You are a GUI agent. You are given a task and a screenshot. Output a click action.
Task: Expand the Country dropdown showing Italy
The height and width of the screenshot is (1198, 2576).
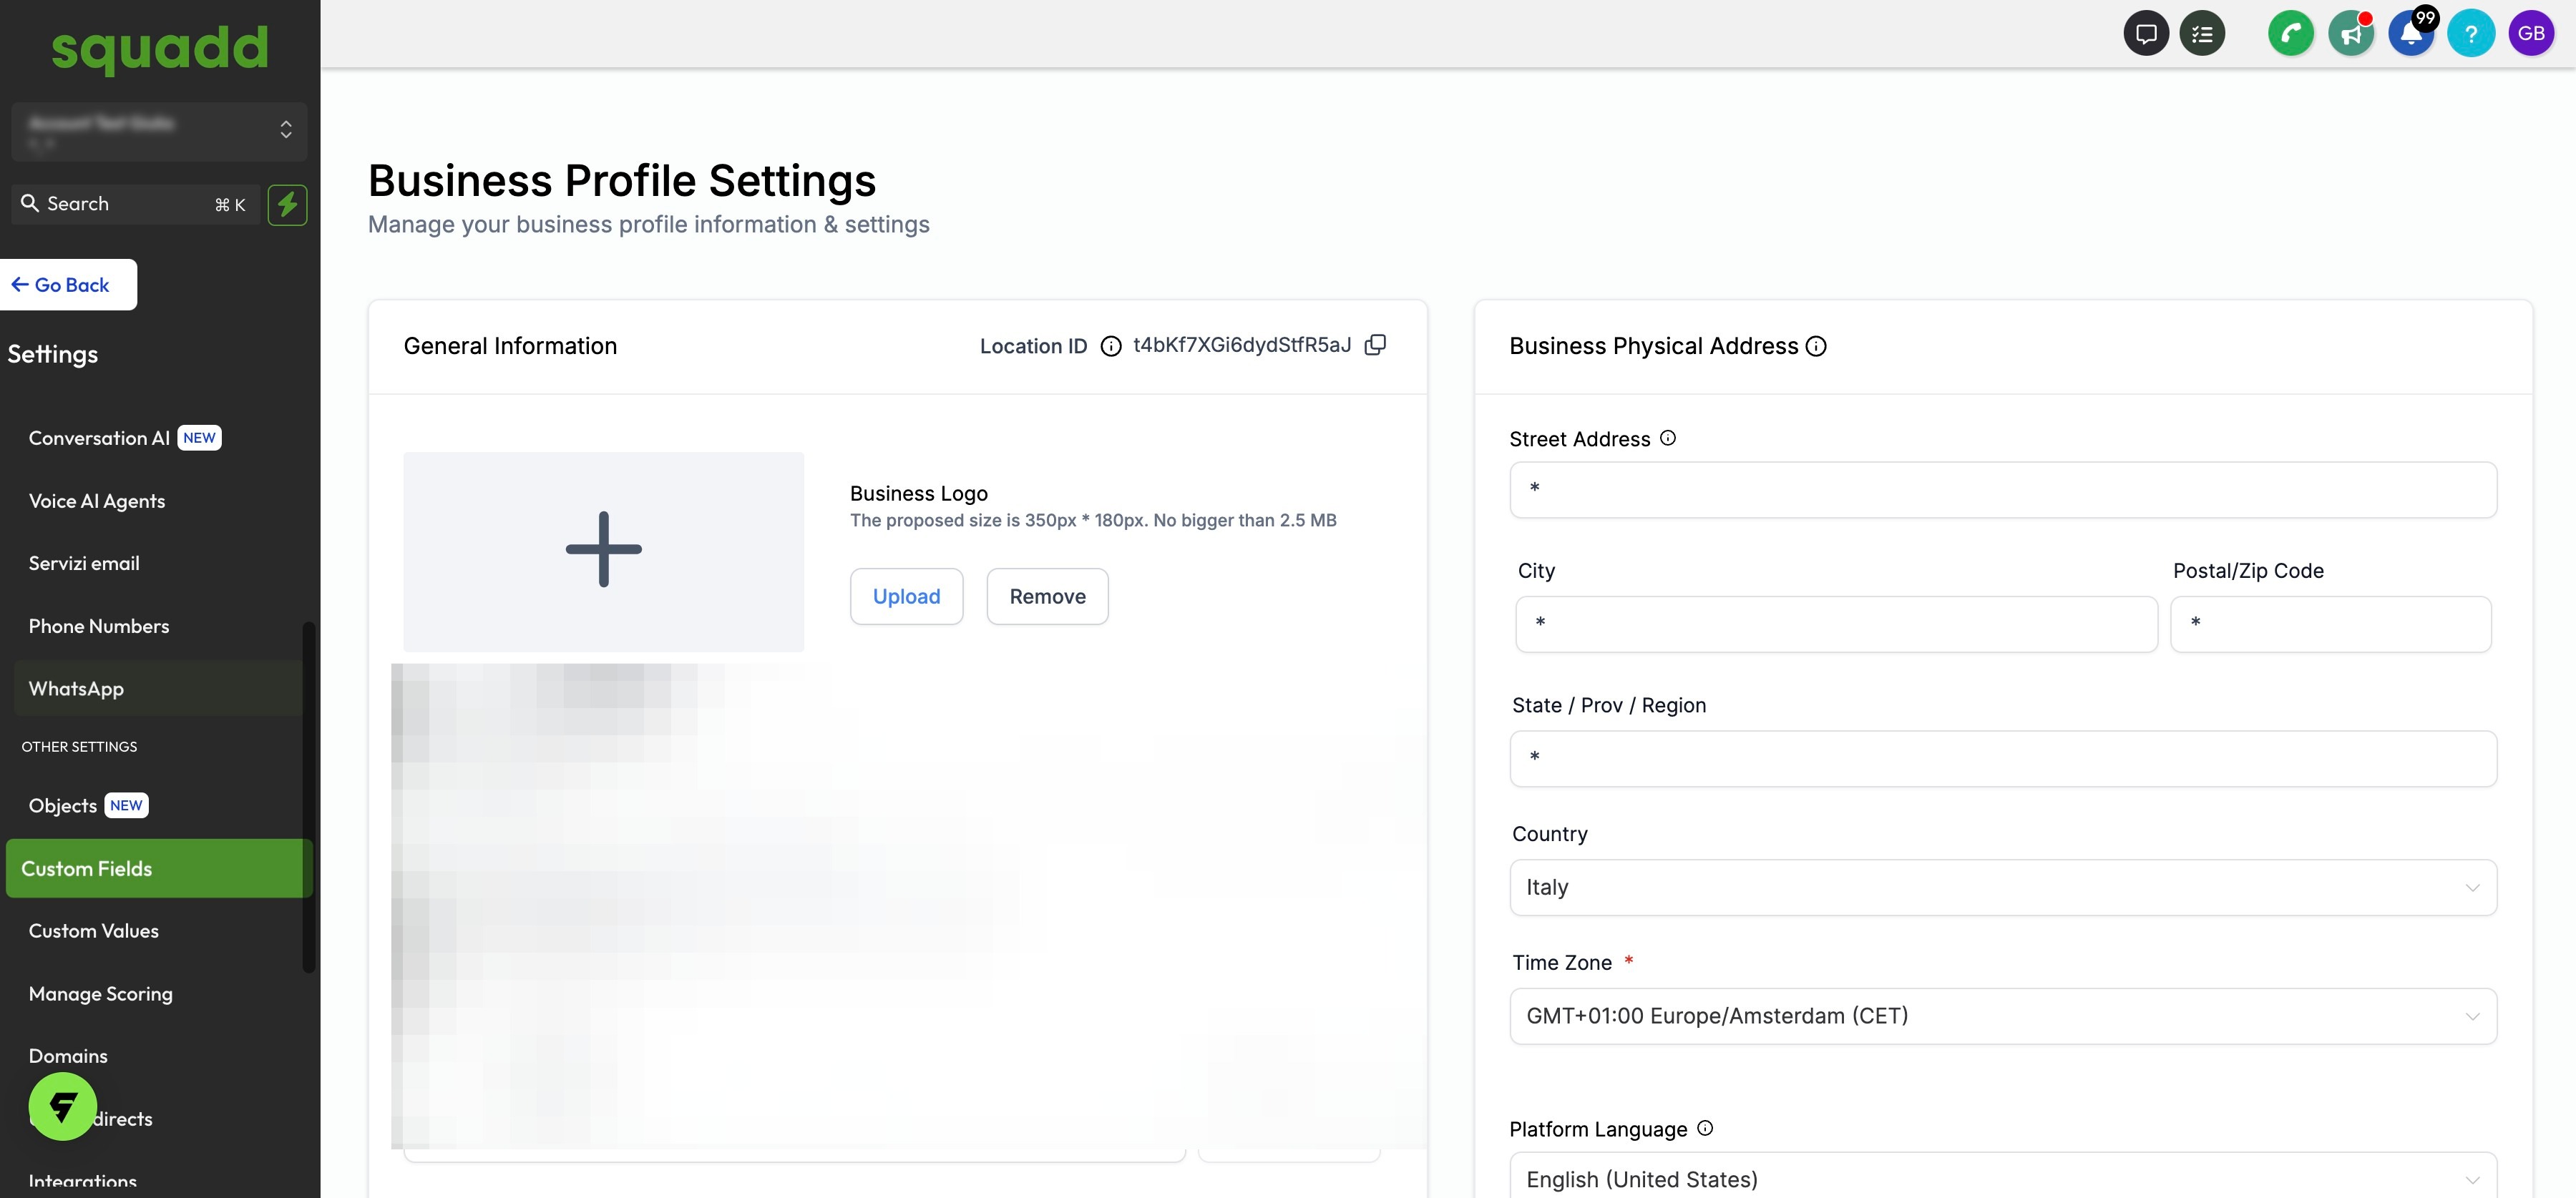pos(2002,888)
